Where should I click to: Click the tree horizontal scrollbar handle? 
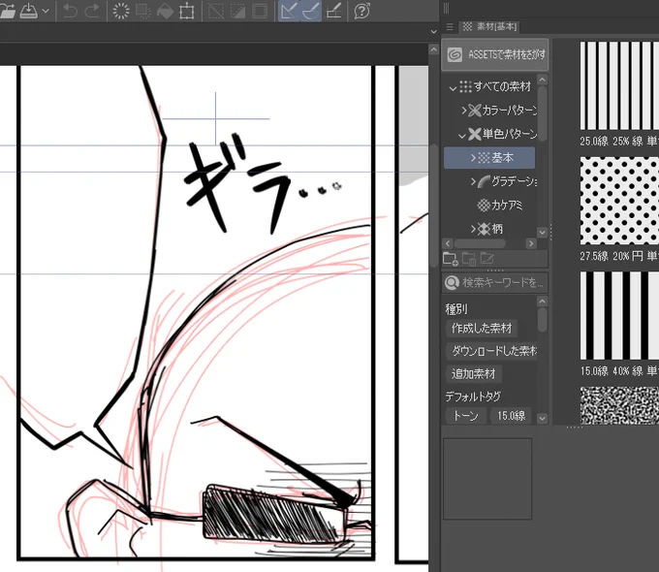480,243
